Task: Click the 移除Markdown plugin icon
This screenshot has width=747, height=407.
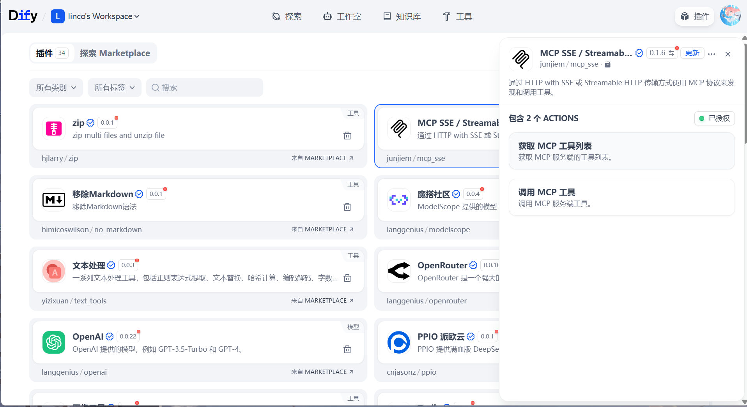Action: pos(54,200)
